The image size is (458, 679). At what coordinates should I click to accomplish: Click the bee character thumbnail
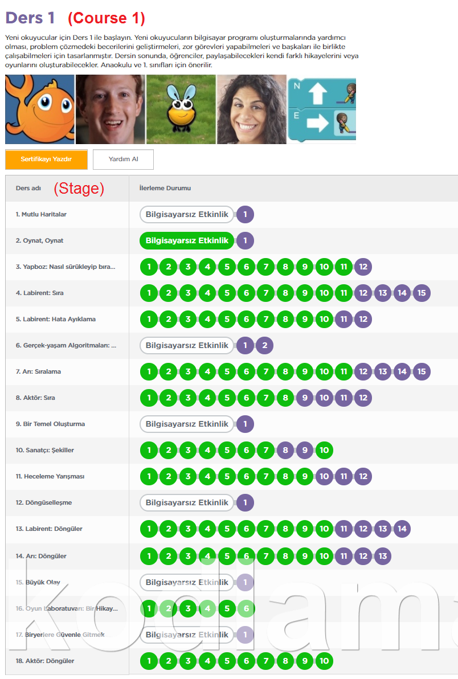pos(181,109)
